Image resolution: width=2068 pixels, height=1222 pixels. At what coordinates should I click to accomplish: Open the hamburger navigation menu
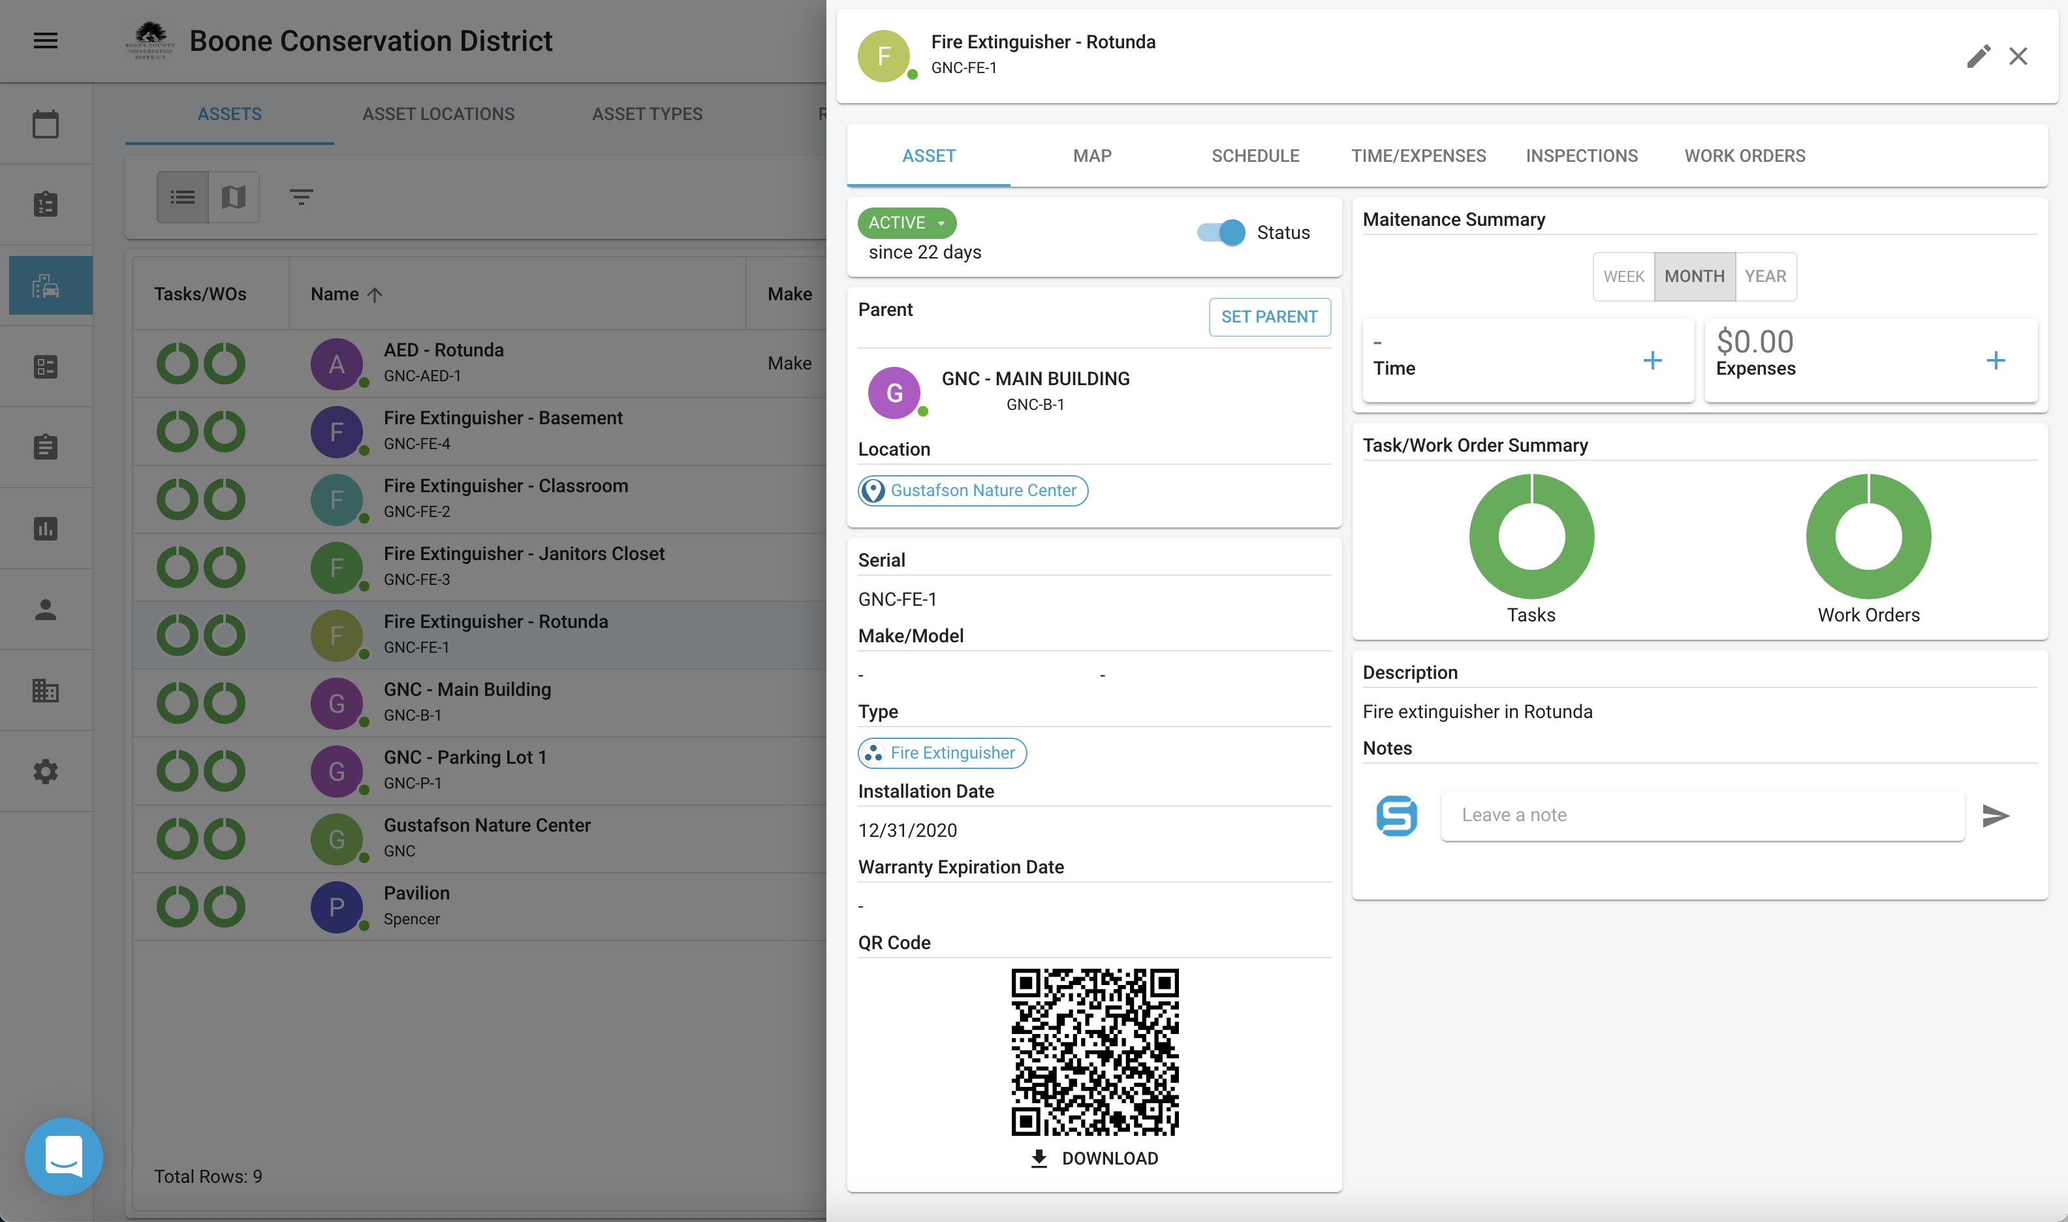[x=45, y=40]
